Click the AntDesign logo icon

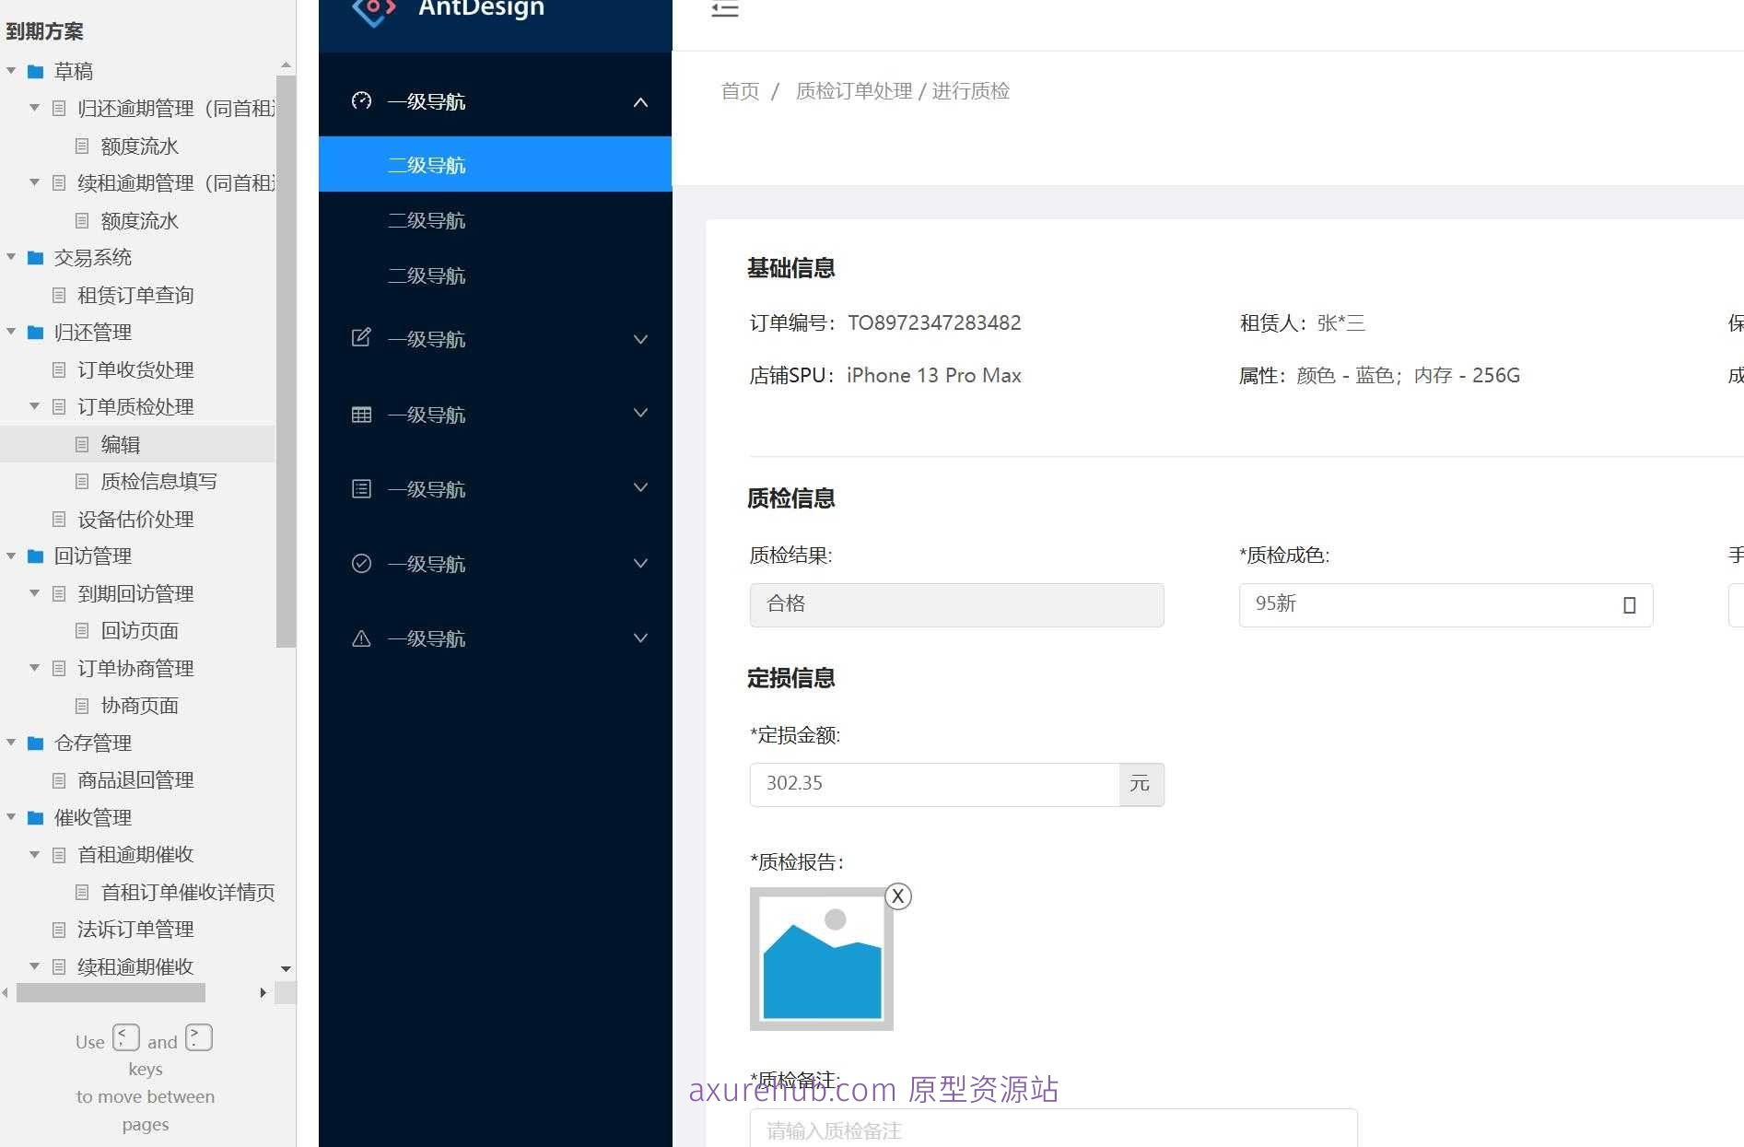(372, 11)
